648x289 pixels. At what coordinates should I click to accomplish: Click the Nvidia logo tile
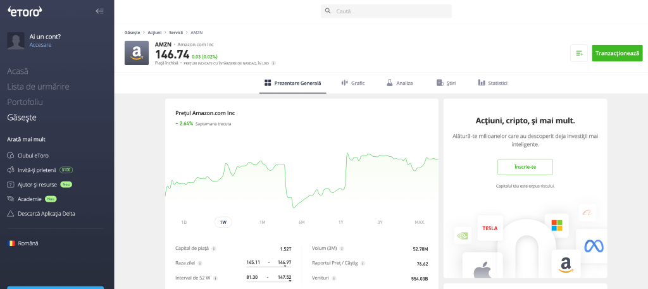coord(463,236)
